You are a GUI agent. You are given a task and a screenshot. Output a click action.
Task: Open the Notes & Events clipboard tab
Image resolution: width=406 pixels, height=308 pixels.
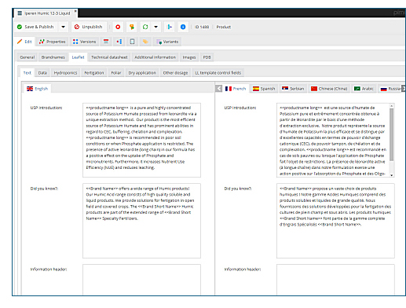click(x=132, y=42)
